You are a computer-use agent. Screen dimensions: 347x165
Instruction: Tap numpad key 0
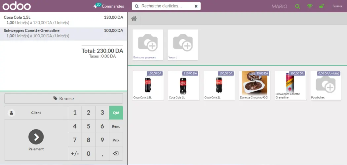(x=89, y=154)
